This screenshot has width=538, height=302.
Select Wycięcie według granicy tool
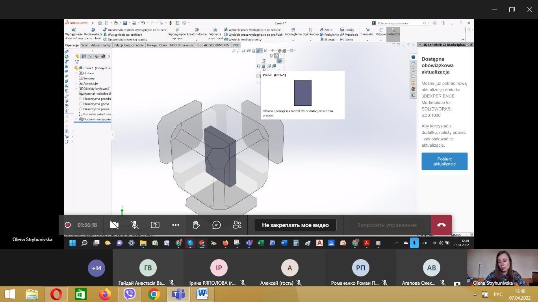[243, 39]
